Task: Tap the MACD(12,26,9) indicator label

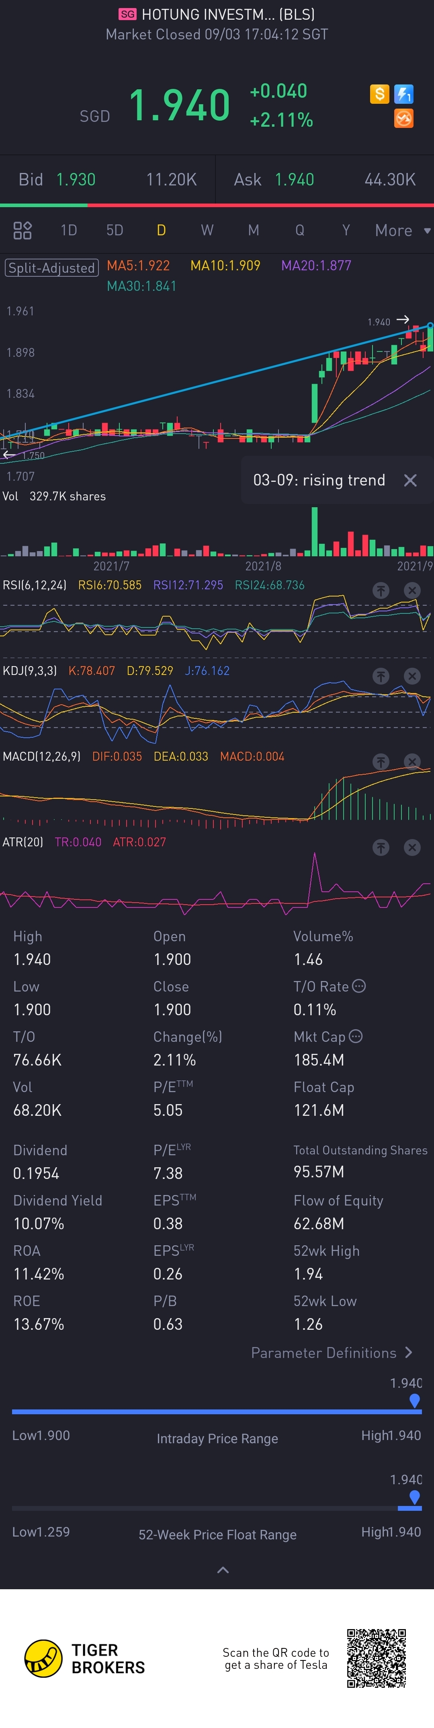Action: pyautogui.click(x=41, y=757)
